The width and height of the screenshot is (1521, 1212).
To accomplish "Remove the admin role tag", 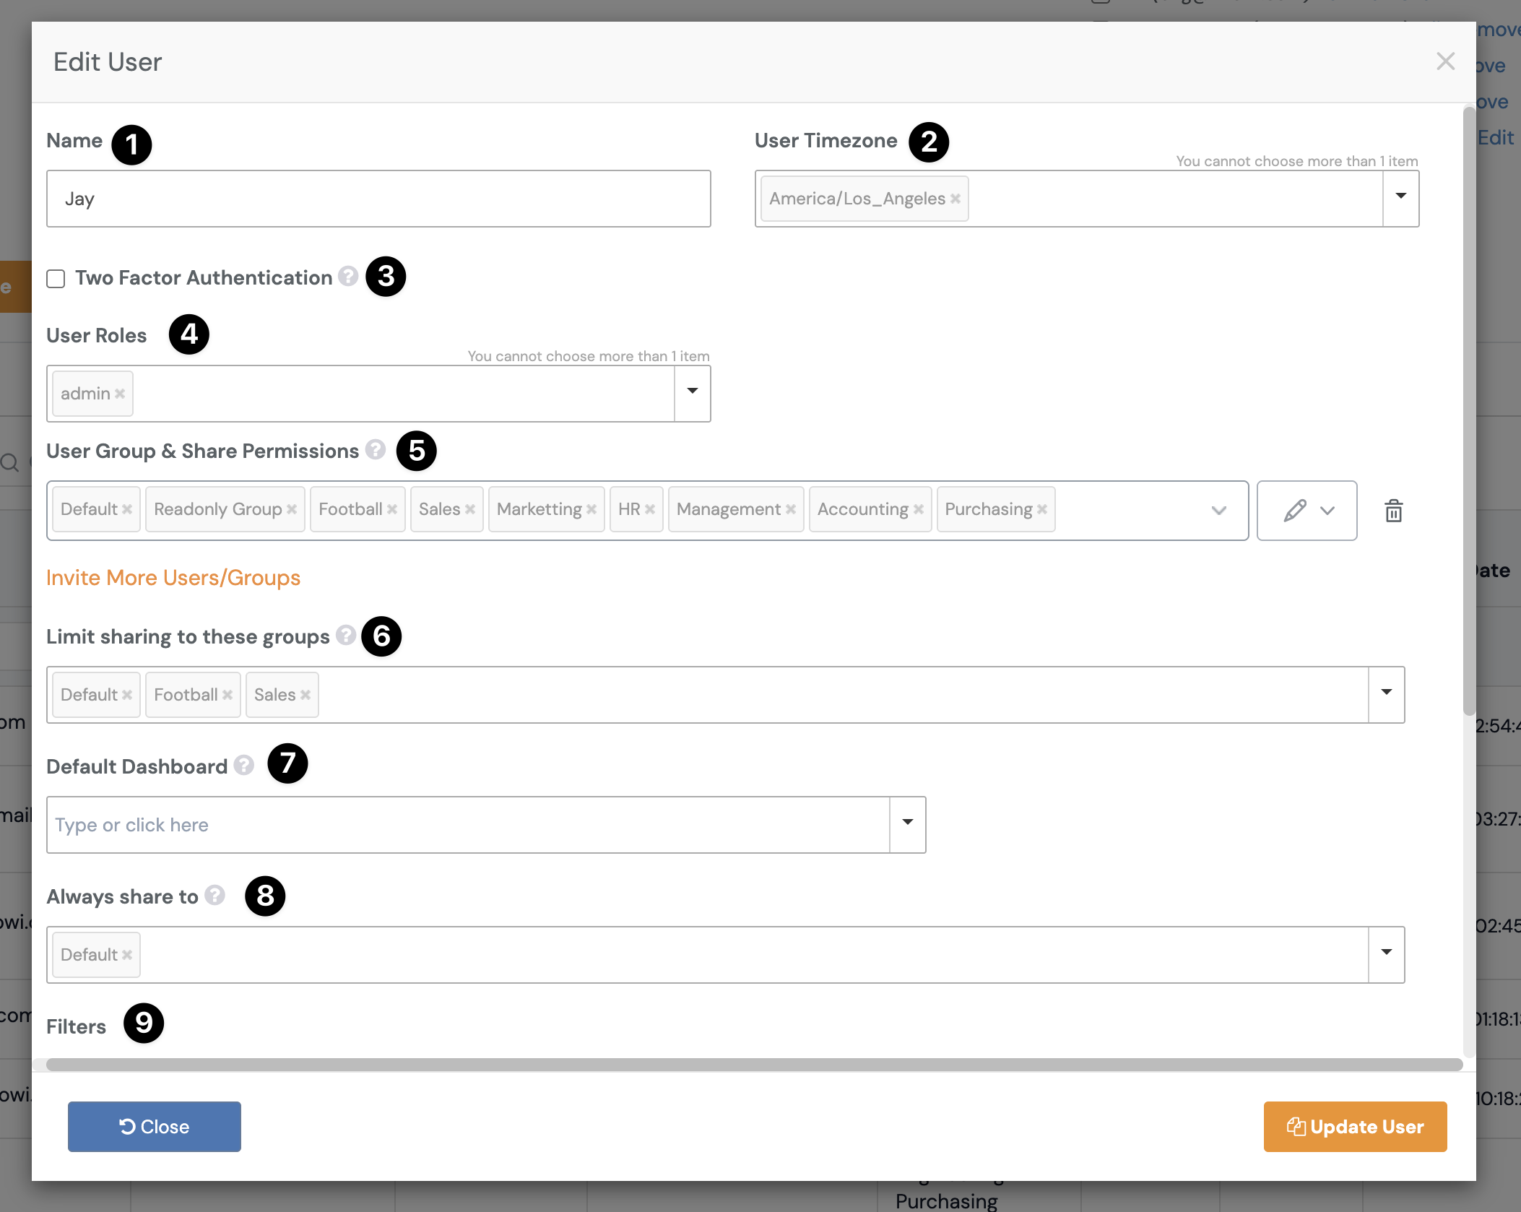I will 120,394.
